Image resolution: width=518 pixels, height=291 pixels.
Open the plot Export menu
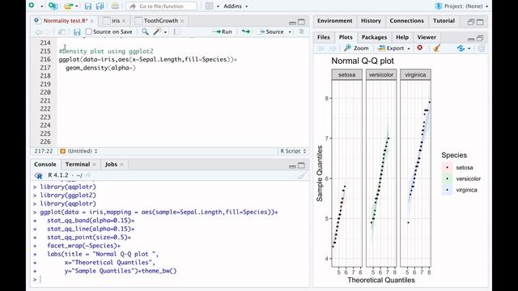coord(394,48)
